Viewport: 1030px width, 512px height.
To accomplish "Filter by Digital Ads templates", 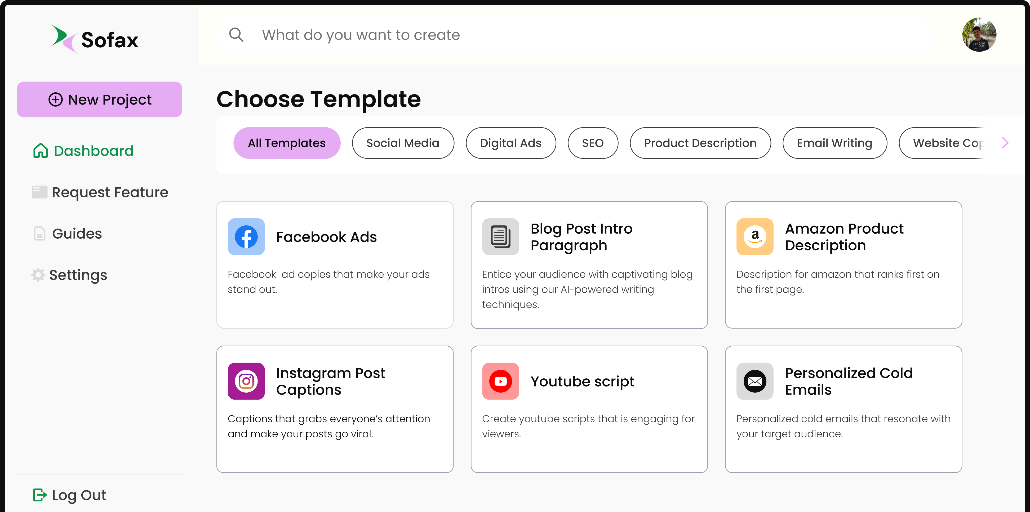I will (x=510, y=143).
